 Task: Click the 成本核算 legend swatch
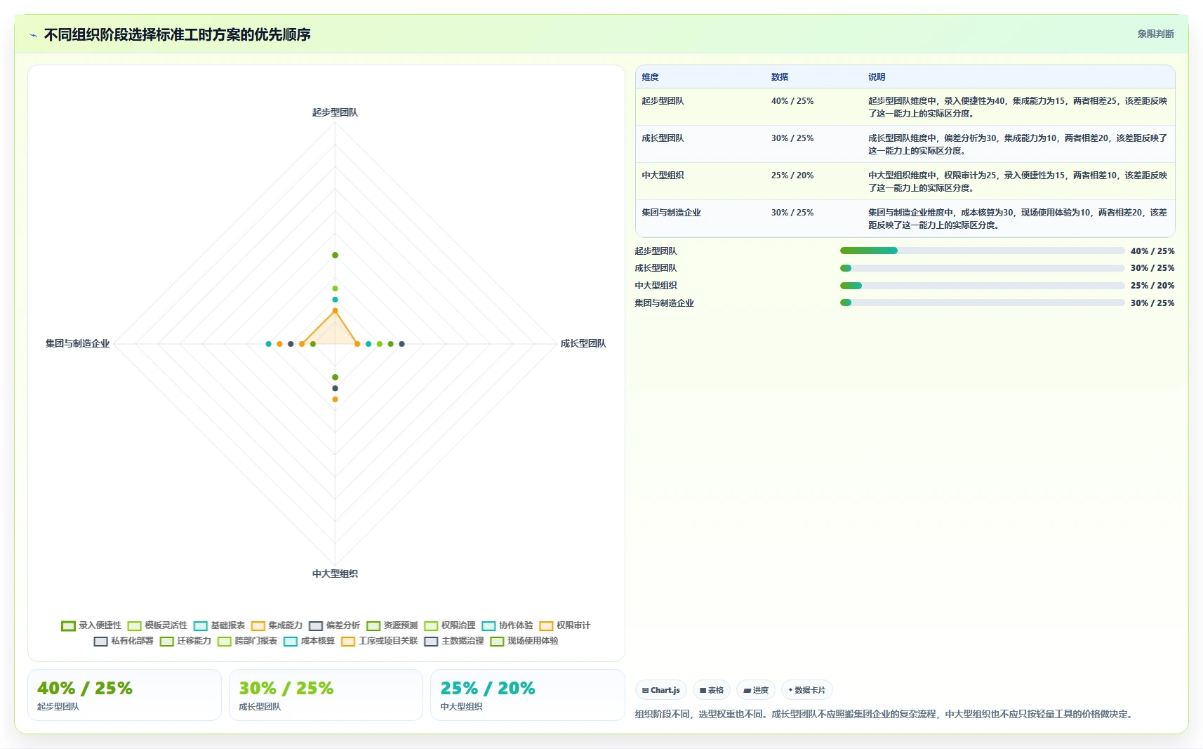pyautogui.click(x=291, y=641)
